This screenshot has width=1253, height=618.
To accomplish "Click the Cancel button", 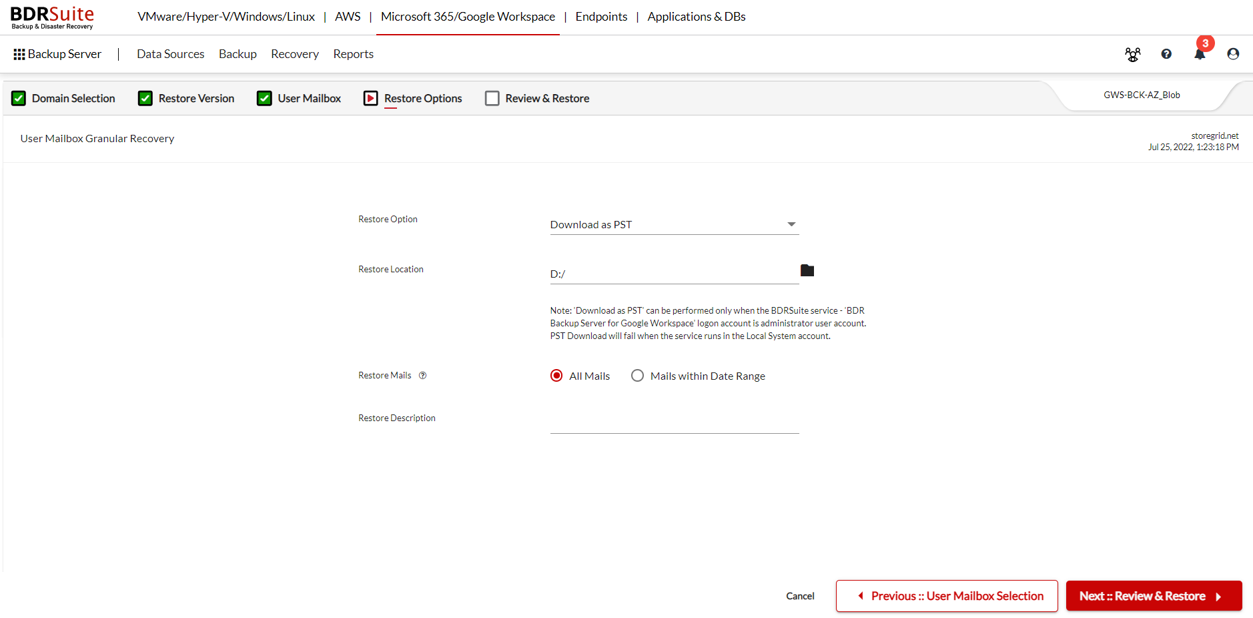I will click(x=800, y=596).
